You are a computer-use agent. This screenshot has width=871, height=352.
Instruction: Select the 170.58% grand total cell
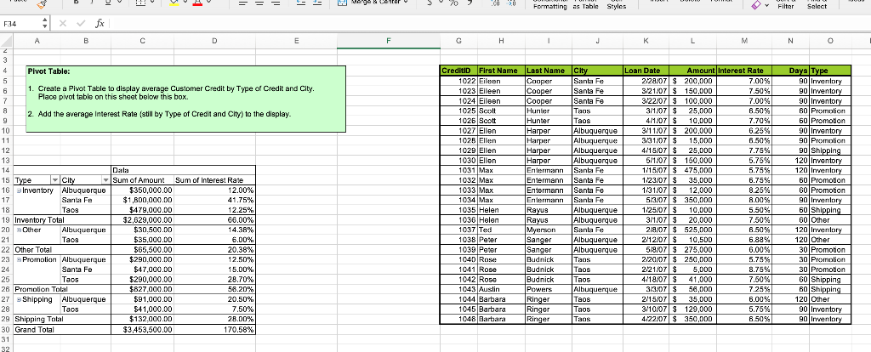(214, 329)
